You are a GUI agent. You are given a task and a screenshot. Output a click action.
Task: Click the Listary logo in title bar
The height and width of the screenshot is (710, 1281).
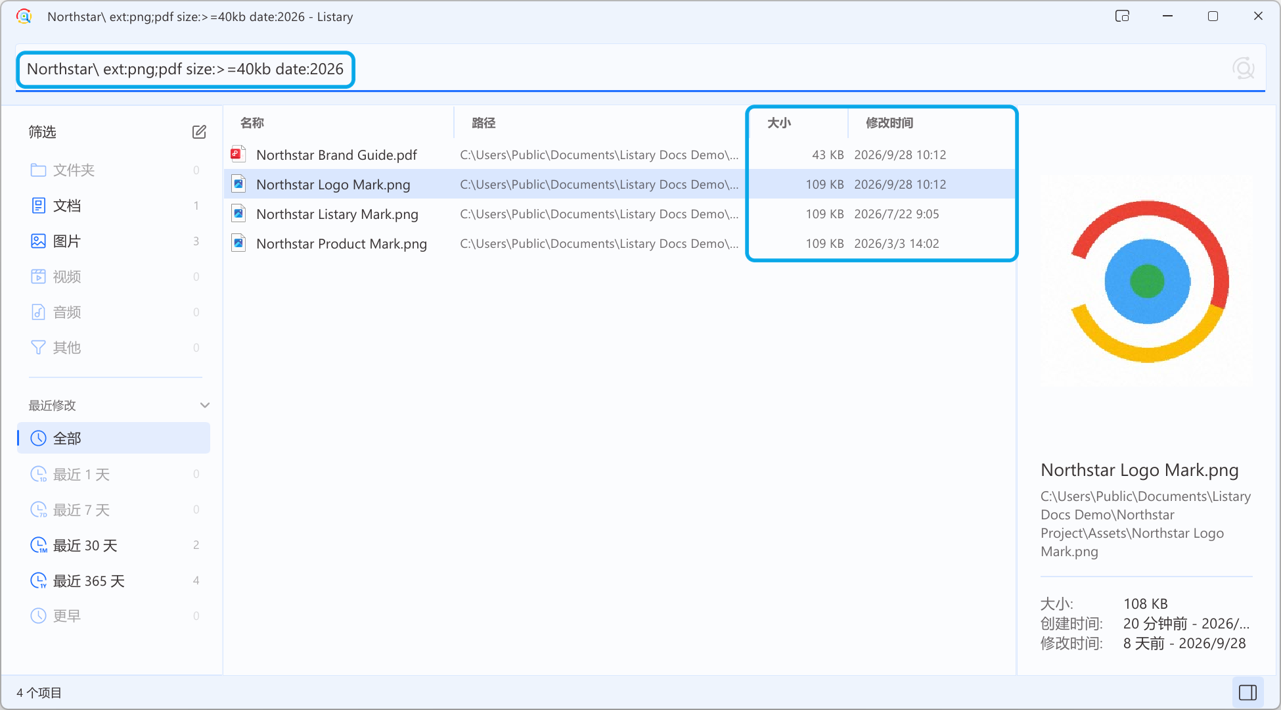tap(24, 16)
